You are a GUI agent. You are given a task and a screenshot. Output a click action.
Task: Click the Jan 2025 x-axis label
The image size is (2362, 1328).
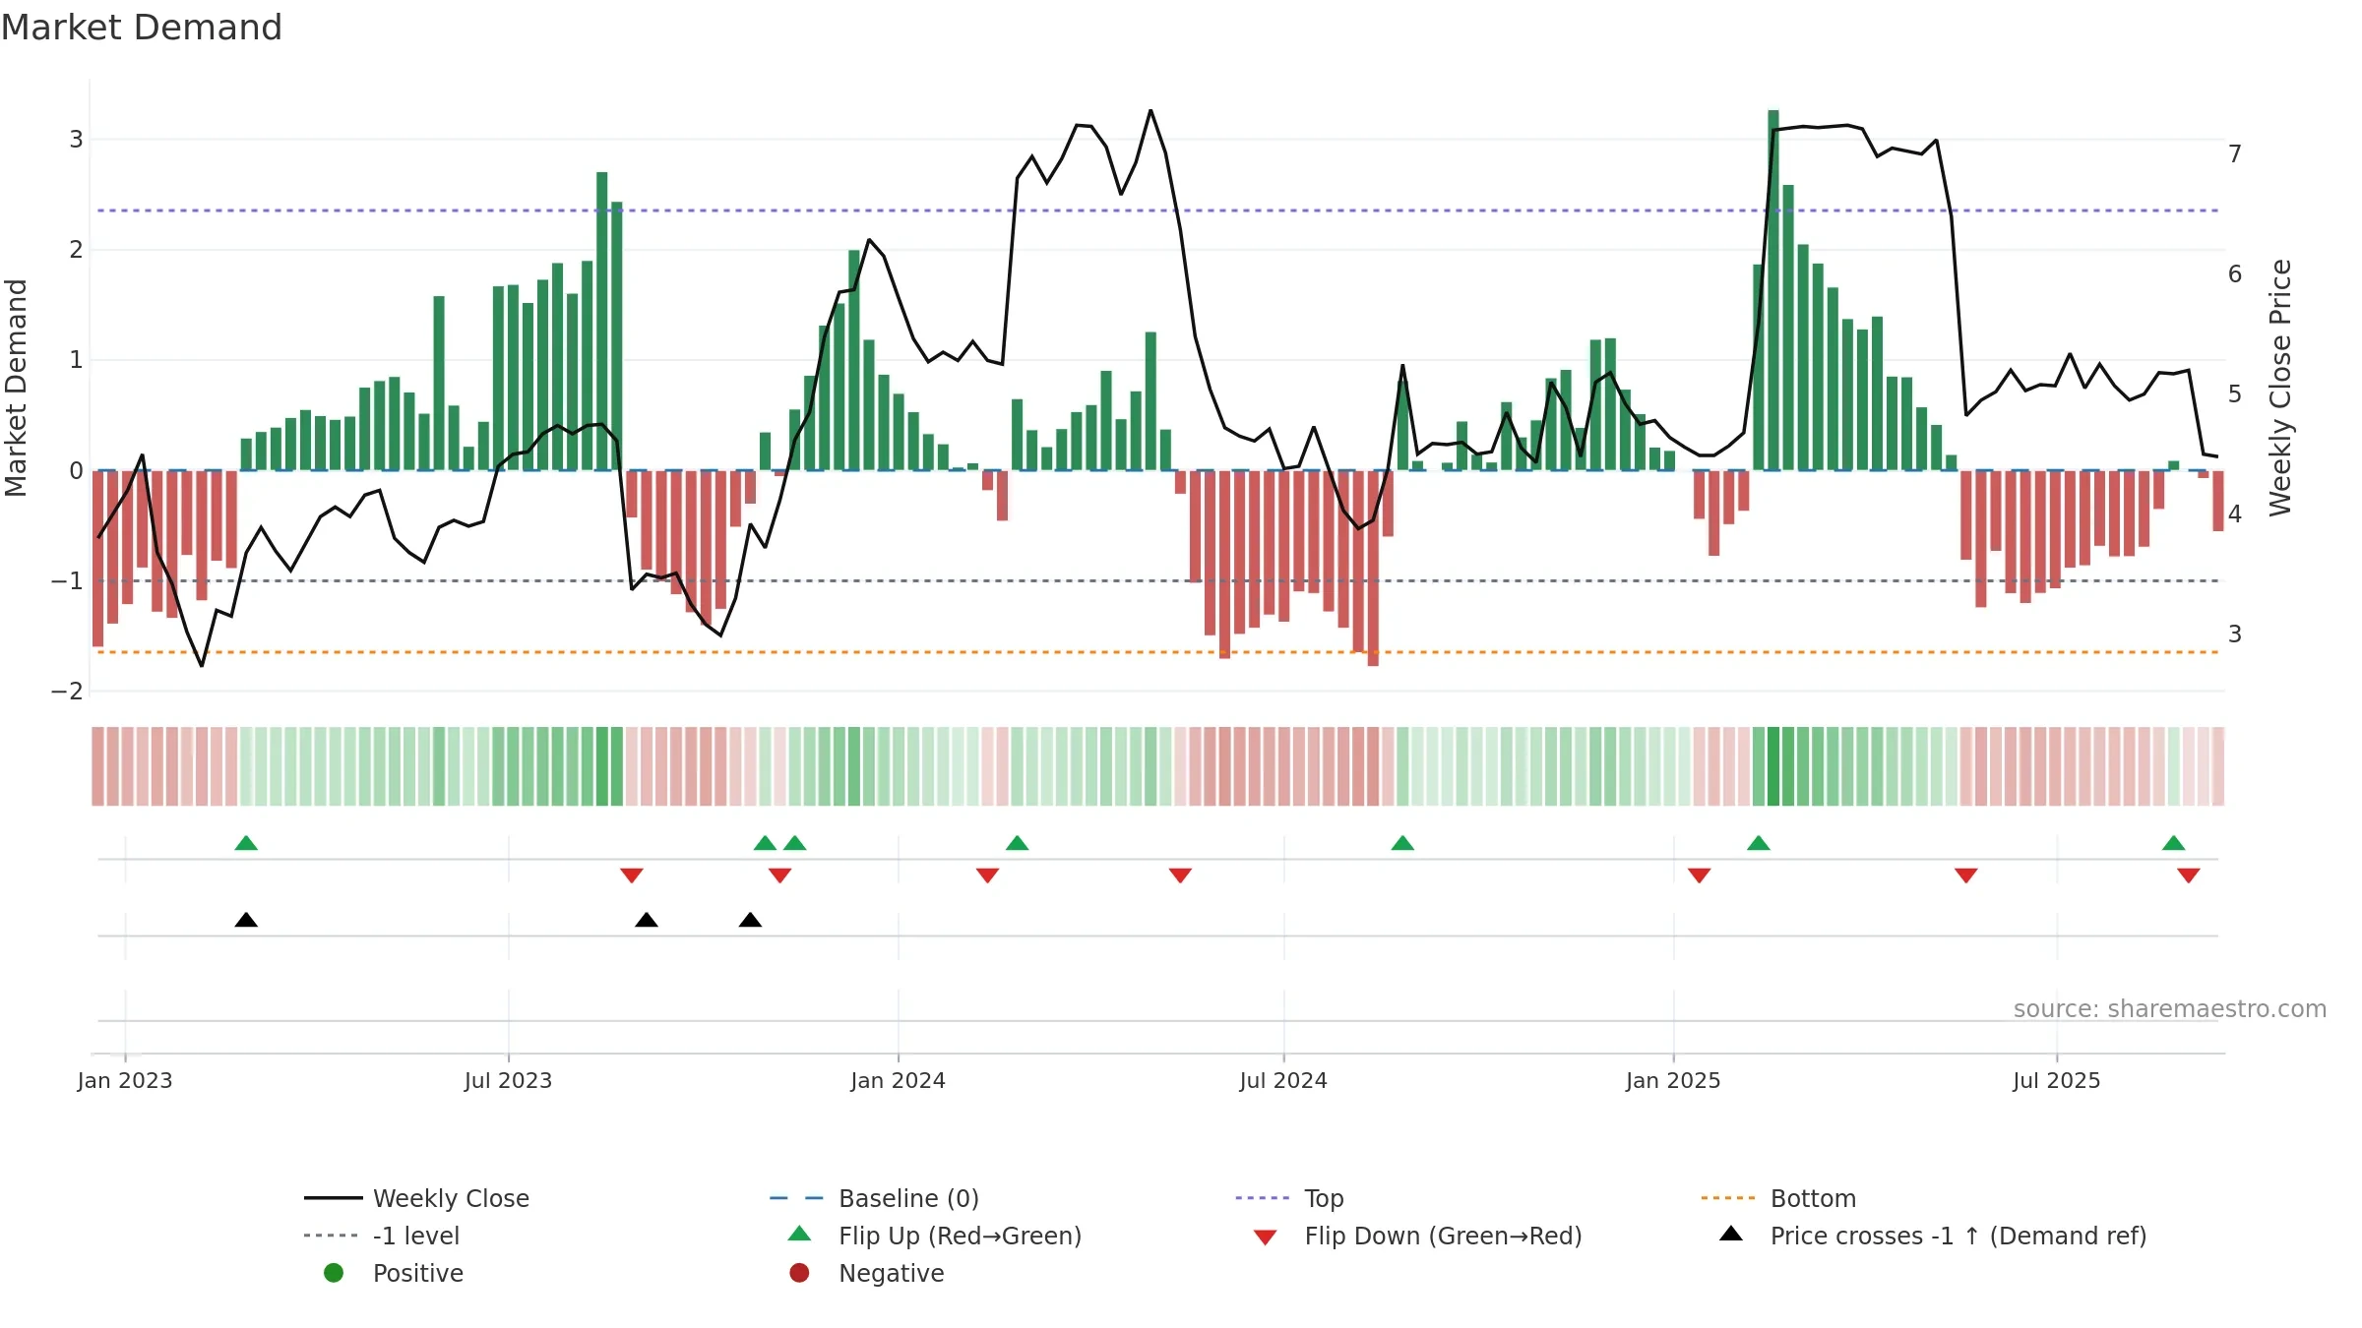1673,1081
